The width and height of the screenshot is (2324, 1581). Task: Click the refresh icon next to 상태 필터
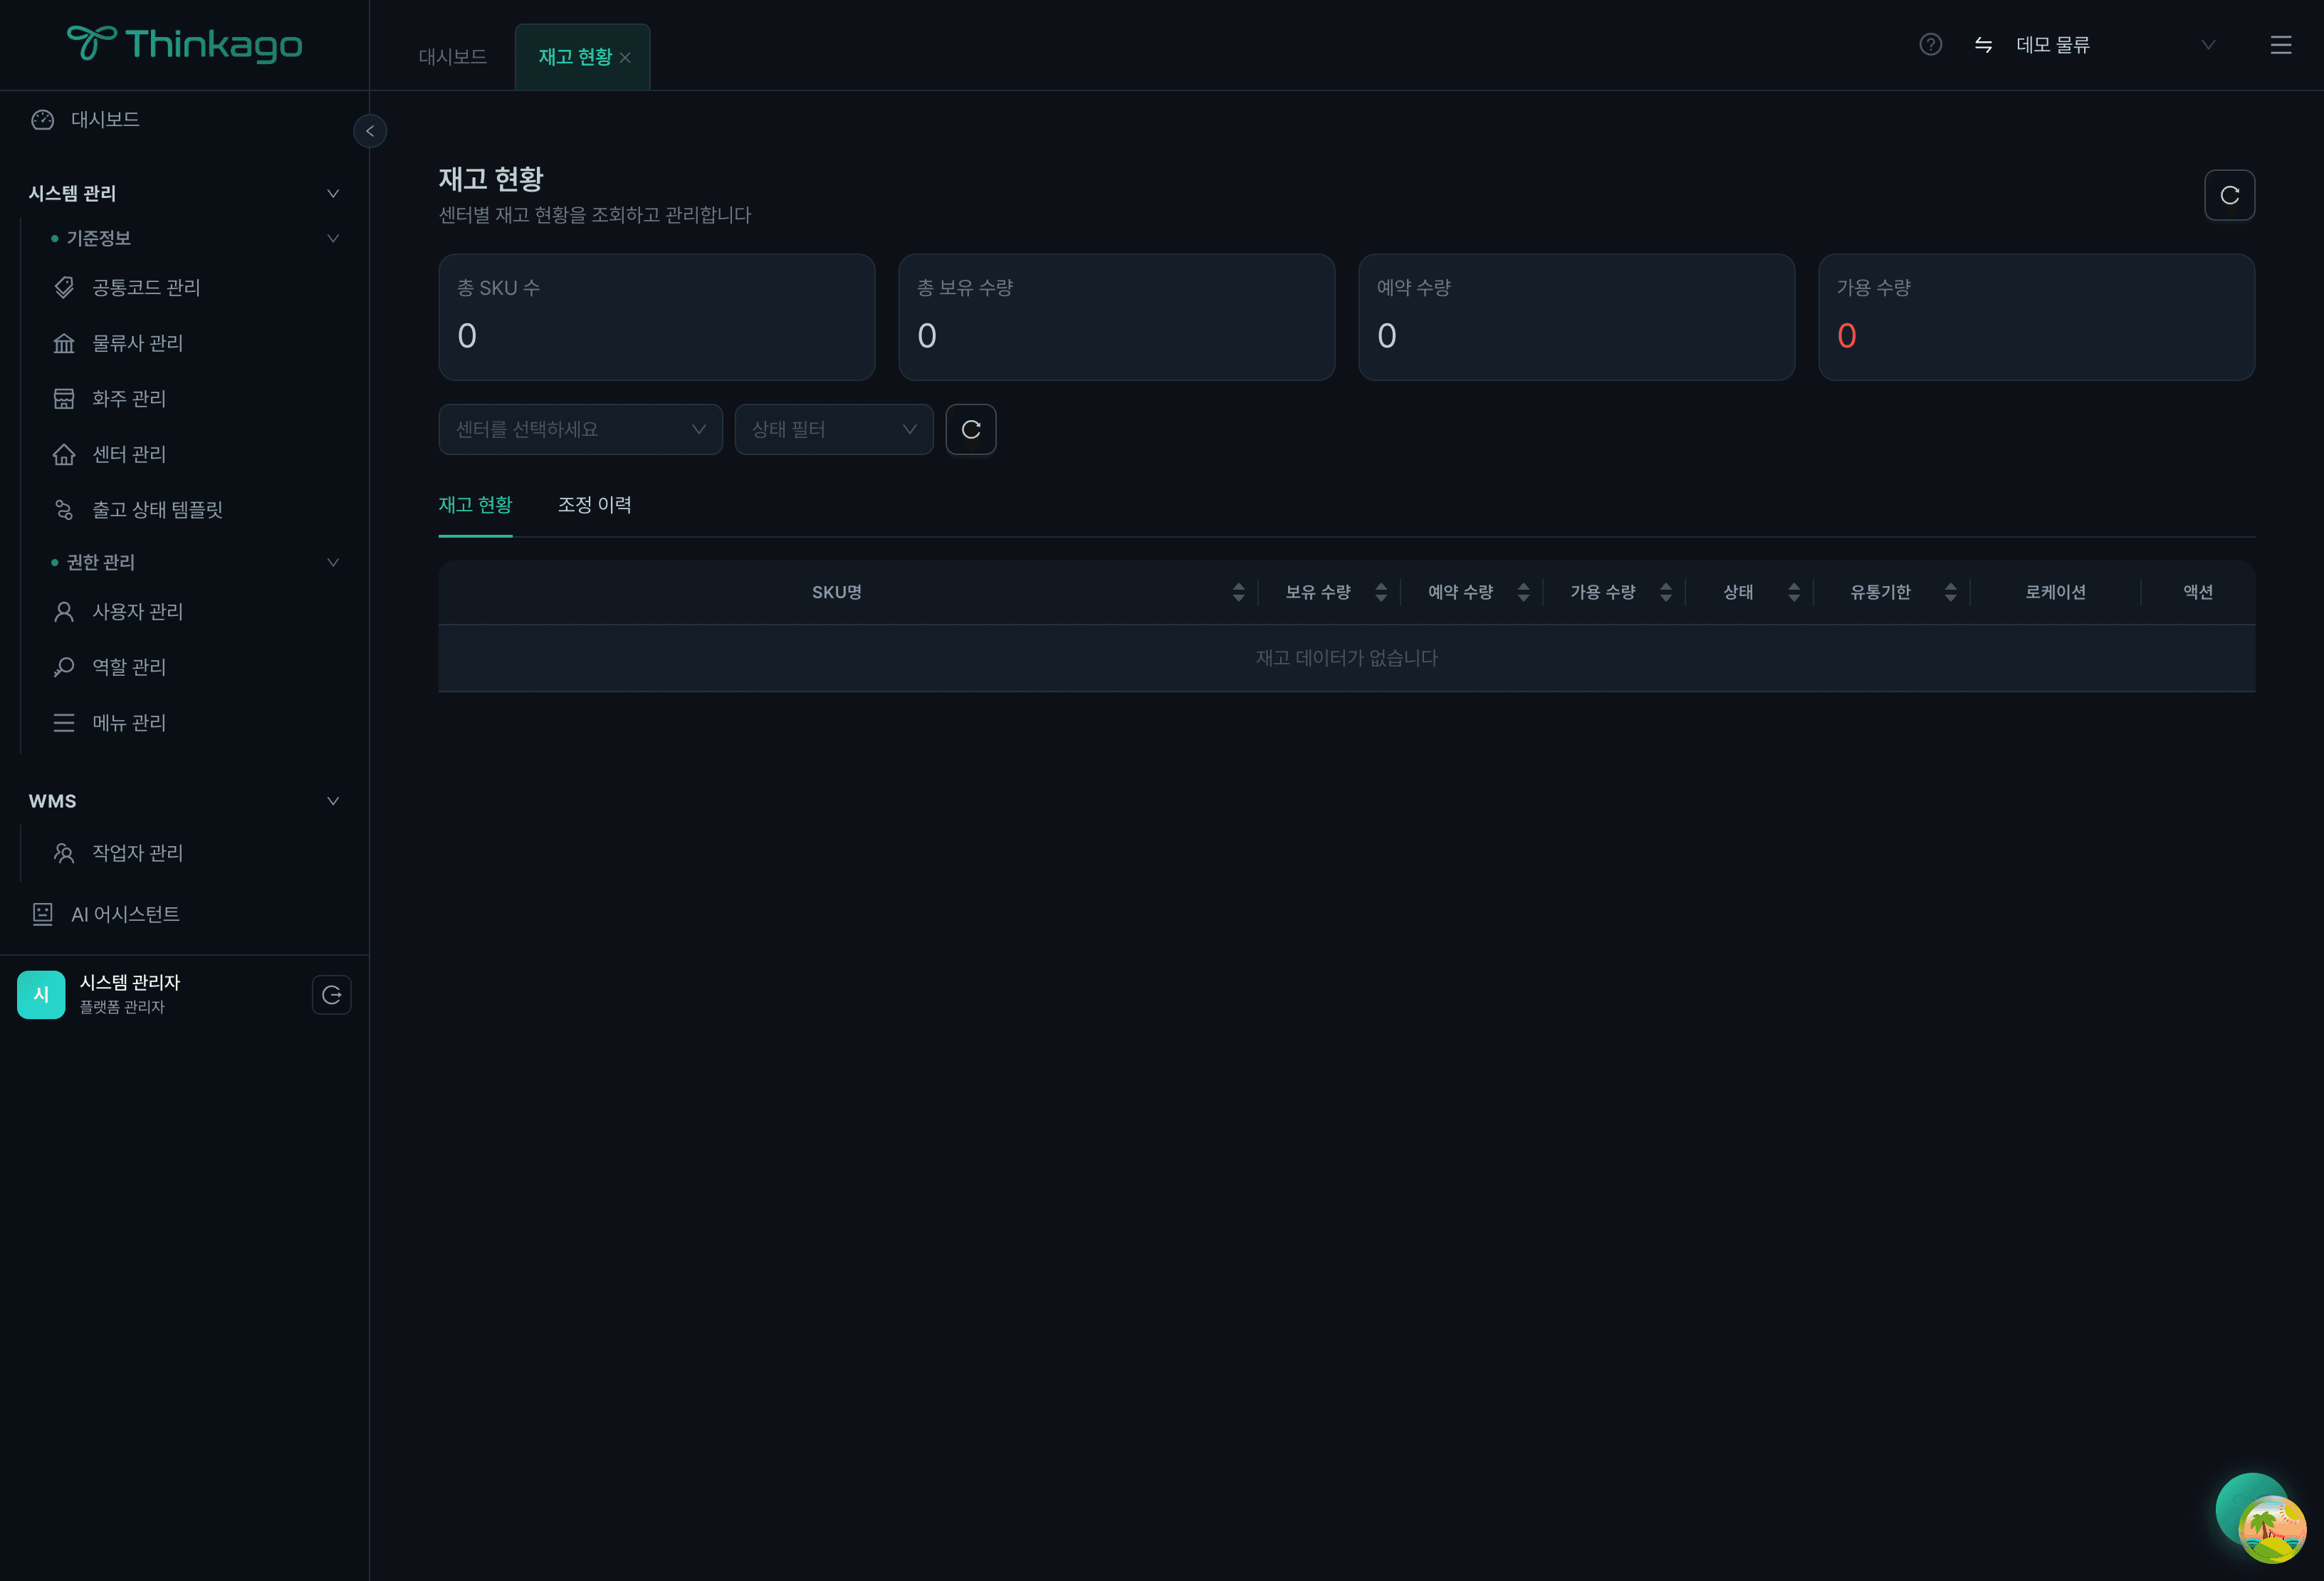(970, 430)
